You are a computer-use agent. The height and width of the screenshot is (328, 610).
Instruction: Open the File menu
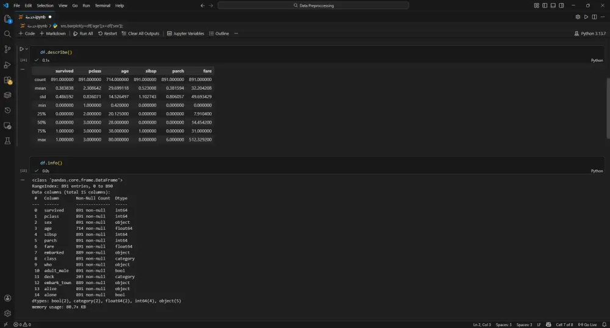(x=16, y=5)
